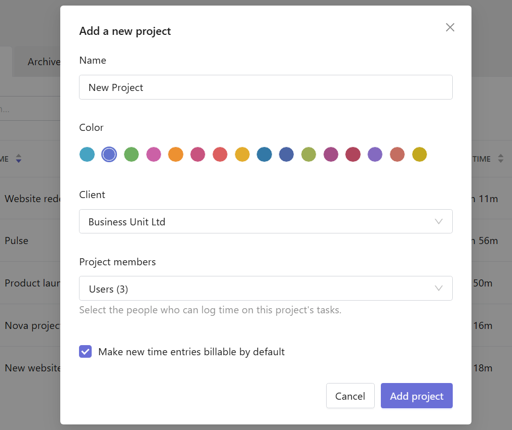Pick the dark crimson color swatch
Screen dimensions: 512x430
[353, 155]
